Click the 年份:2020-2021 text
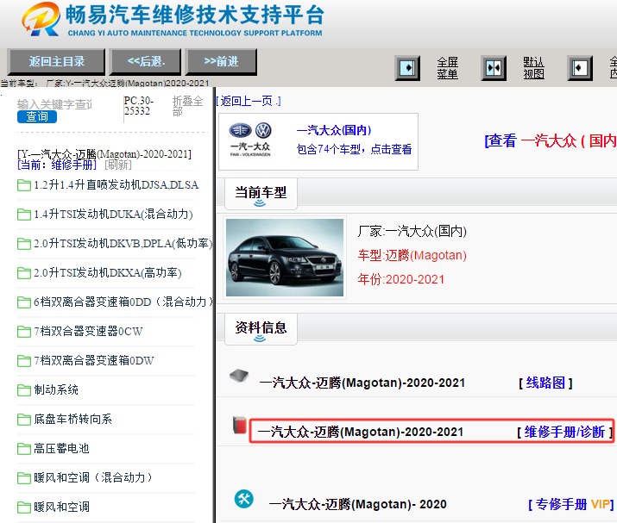Viewport: 617px width, 523px height. pos(400,279)
